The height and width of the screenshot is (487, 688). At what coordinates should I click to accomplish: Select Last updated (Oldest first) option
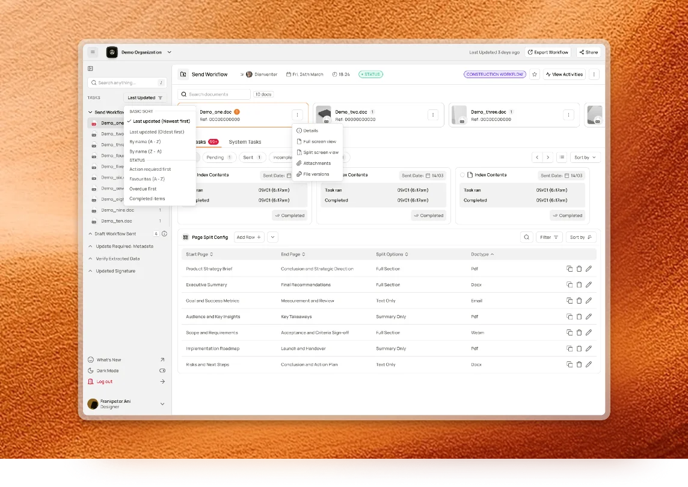point(156,132)
